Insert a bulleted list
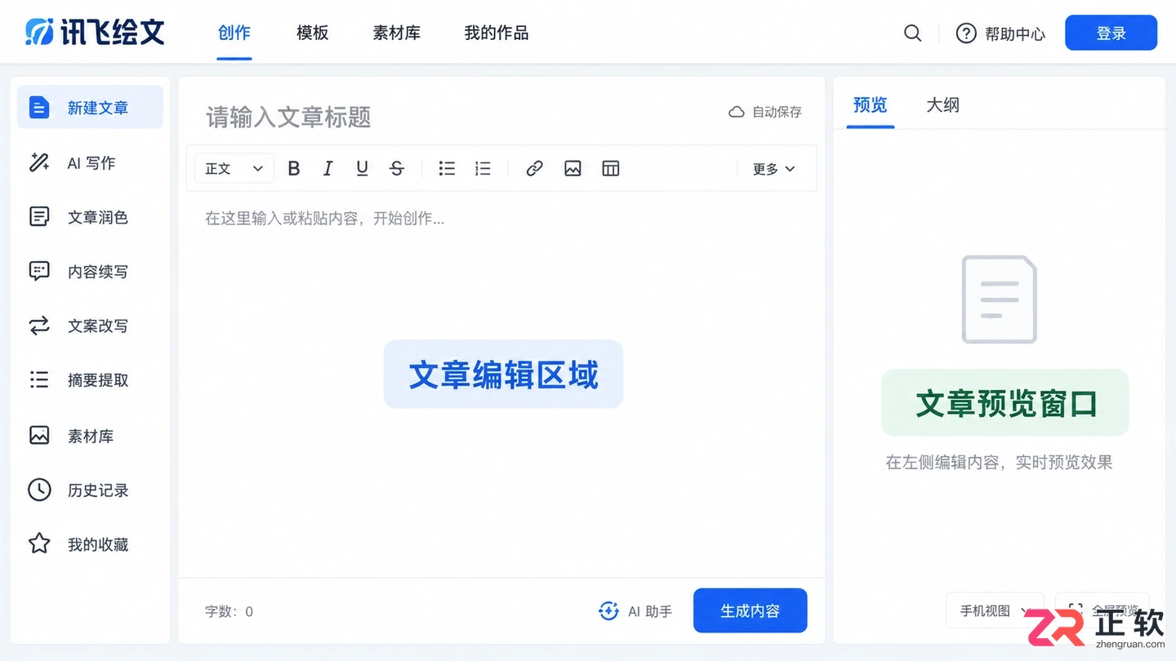This screenshot has height=661, width=1176. (x=447, y=169)
